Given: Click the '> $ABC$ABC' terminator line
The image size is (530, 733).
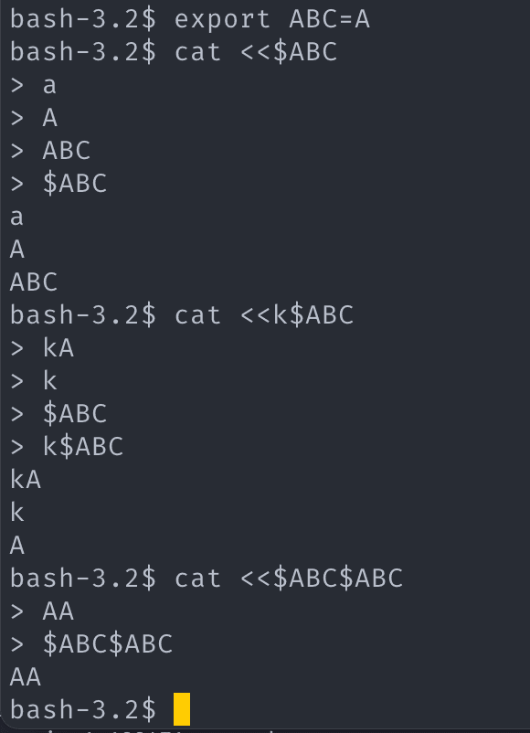Looking at the screenshot, I should pos(91,644).
